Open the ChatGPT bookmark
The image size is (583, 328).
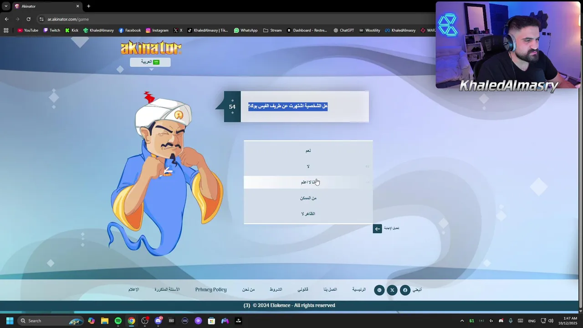click(343, 31)
